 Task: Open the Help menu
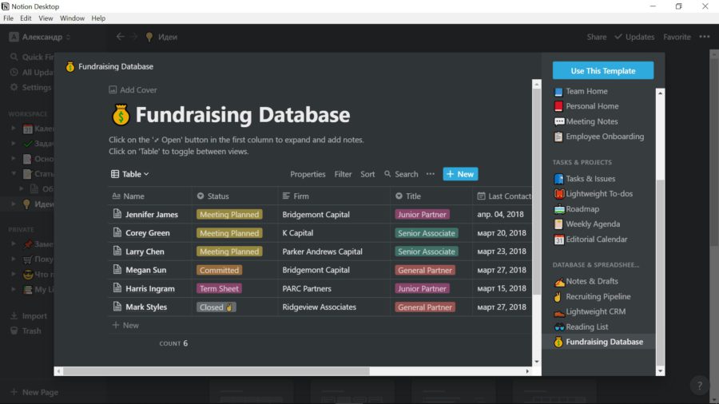(98, 18)
